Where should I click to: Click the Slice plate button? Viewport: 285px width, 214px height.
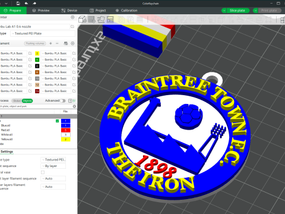[x=237, y=11]
